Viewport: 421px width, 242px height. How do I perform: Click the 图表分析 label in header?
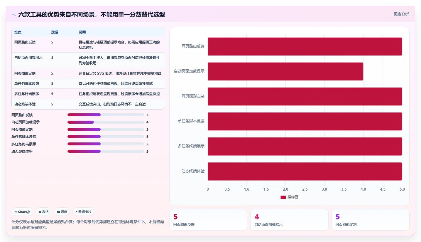401,14
